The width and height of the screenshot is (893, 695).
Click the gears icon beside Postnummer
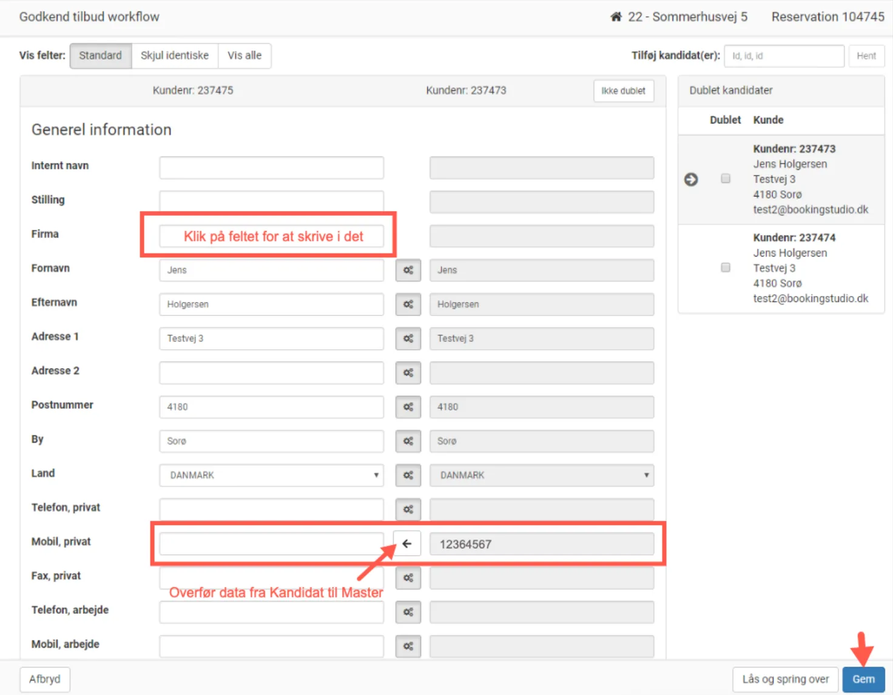(x=408, y=407)
